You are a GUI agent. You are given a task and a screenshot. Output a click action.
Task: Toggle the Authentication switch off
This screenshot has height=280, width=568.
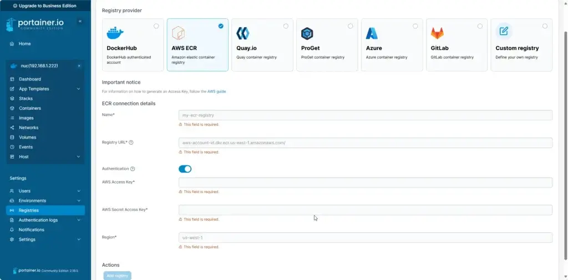[185, 169]
